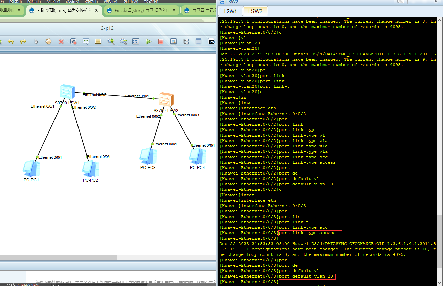Image resolution: width=443 pixels, height=286 pixels.
Task: Open the data capture tool
Action: (x=173, y=41)
